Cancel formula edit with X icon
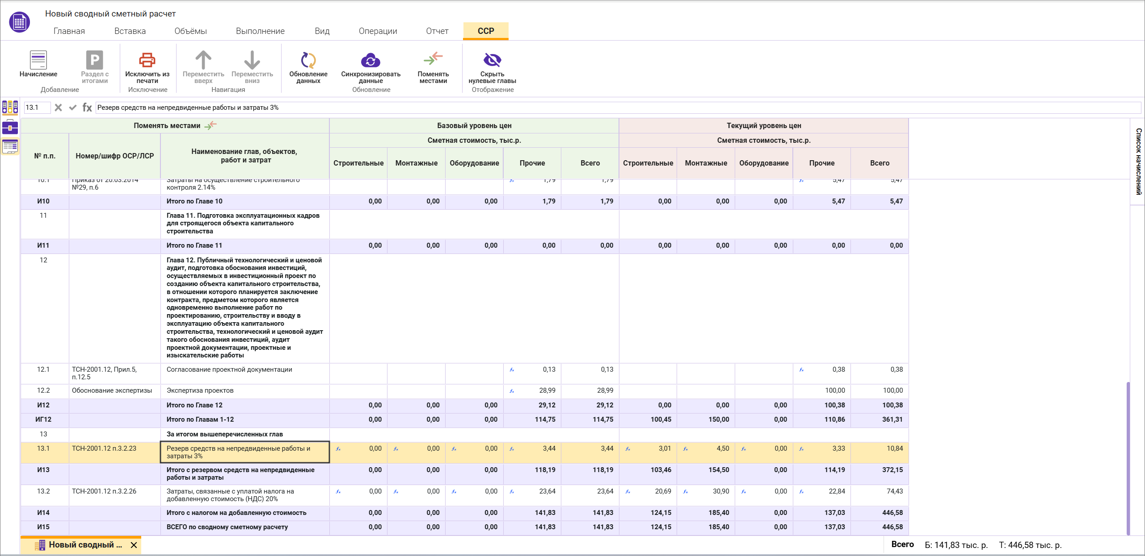The height and width of the screenshot is (556, 1145). pos(58,108)
